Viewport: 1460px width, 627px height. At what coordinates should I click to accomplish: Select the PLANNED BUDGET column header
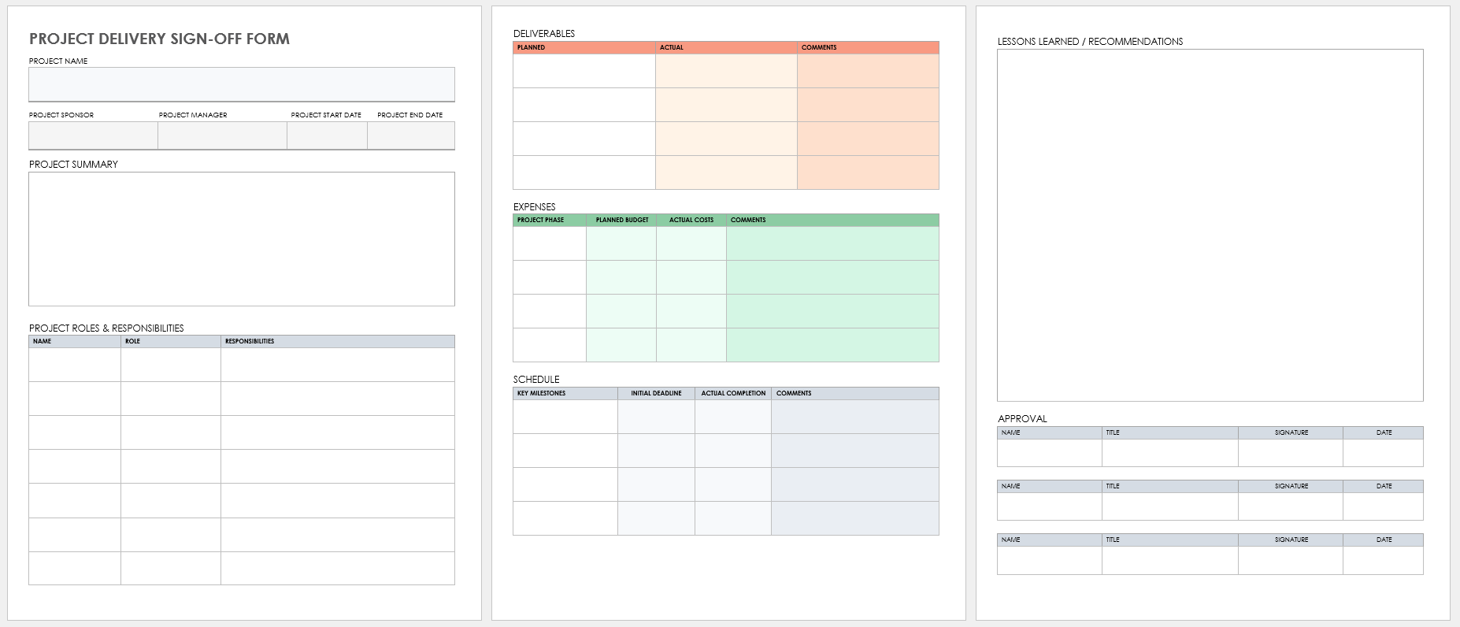click(622, 220)
